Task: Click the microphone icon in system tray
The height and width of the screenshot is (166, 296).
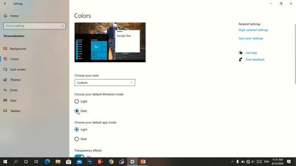Action: (x=238, y=162)
